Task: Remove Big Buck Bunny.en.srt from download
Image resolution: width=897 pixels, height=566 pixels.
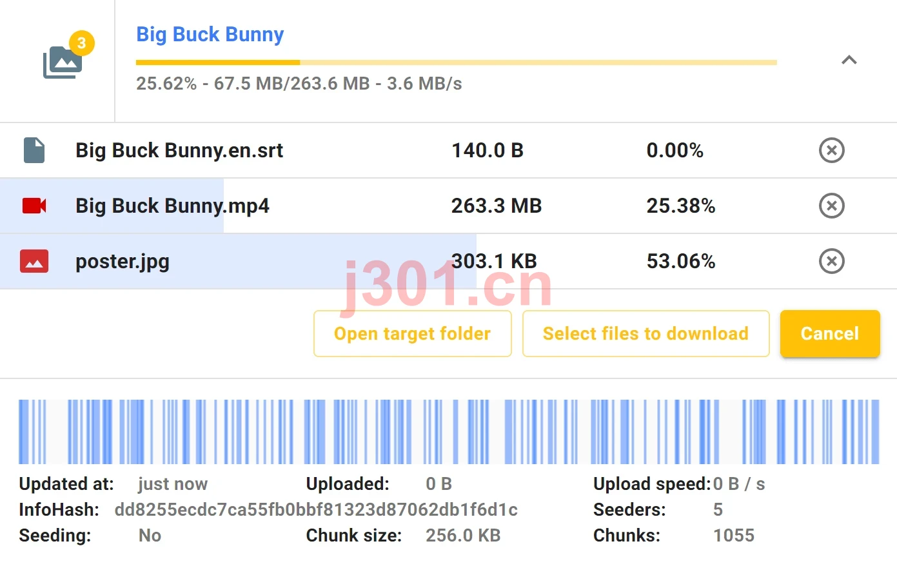Action: click(x=832, y=150)
